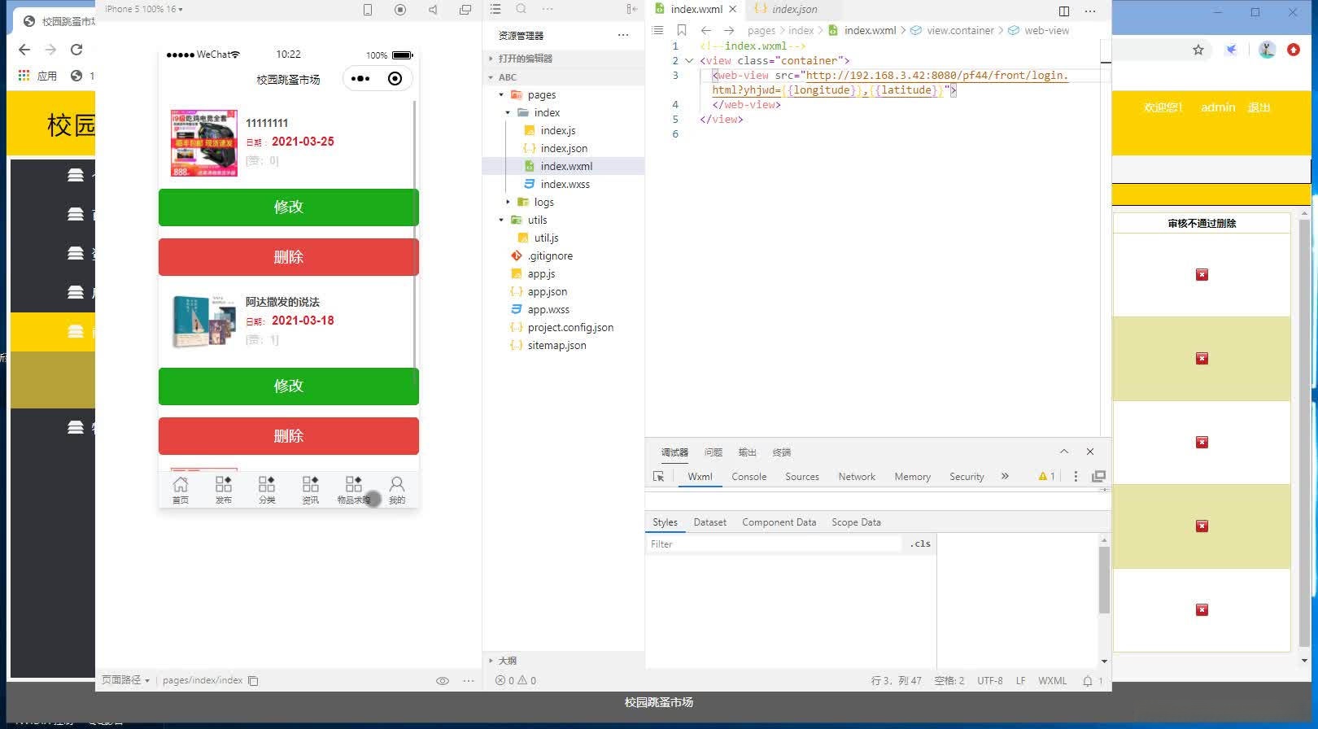Toggle the .cls class editor in Styles
The width and height of the screenshot is (1318, 729).
[920, 544]
